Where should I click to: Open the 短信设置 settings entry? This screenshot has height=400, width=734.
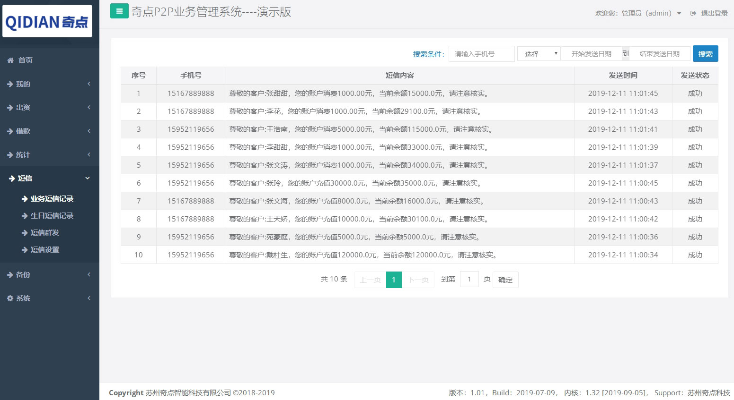pyautogui.click(x=45, y=249)
